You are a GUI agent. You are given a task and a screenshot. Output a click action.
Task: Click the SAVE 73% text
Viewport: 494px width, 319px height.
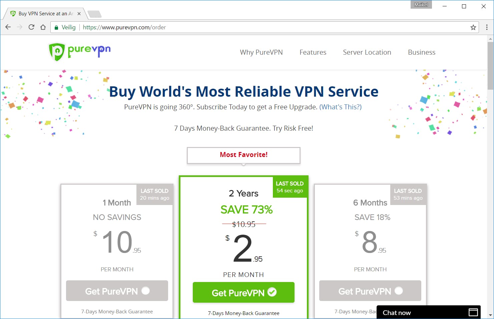[x=246, y=210]
